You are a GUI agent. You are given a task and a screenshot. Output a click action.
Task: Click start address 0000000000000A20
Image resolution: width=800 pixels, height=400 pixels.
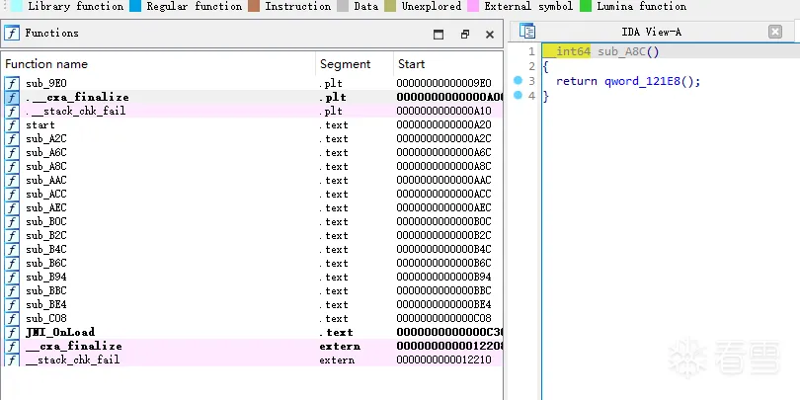coord(443,124)
